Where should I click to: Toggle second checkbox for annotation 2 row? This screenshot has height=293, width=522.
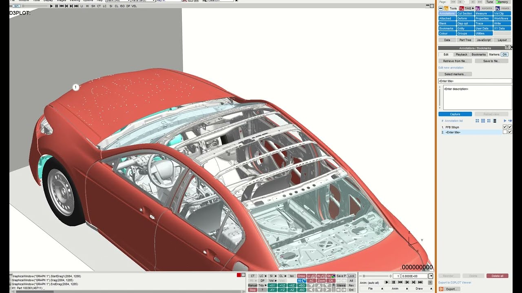(510, 132)
